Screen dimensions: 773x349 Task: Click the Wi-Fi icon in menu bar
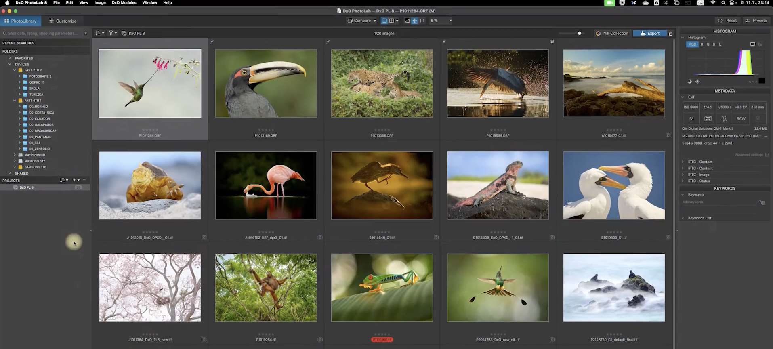pyautogui.click(x=713, y=3)
